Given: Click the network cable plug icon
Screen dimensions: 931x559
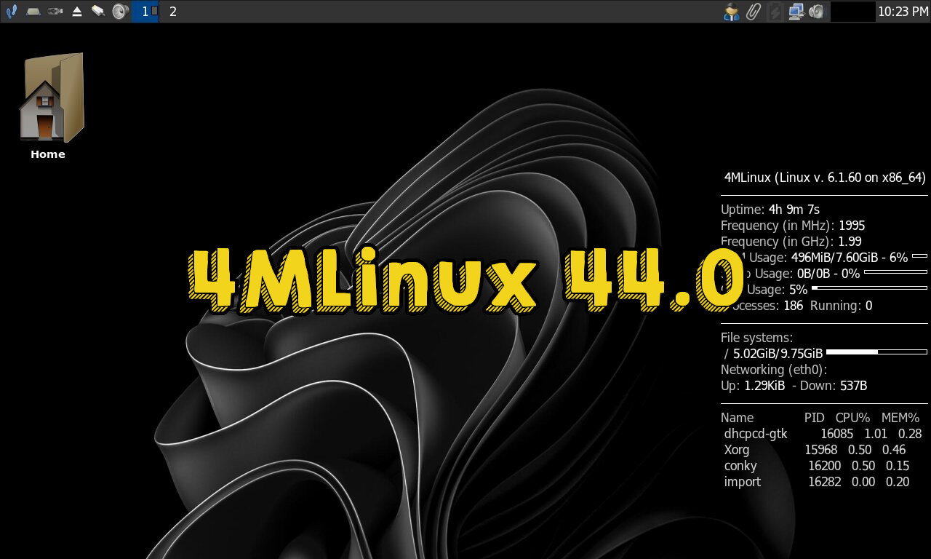Looking at the screenshot, I should (x=98, y=12).
